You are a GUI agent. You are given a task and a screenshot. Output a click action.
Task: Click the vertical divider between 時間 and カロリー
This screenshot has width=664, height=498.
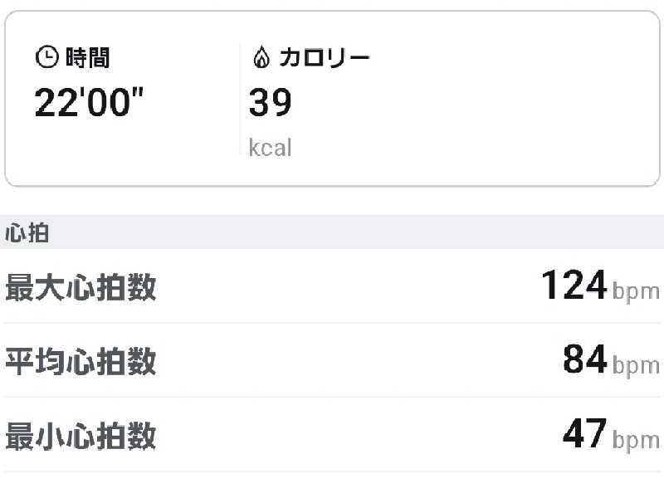coord(240,100)
